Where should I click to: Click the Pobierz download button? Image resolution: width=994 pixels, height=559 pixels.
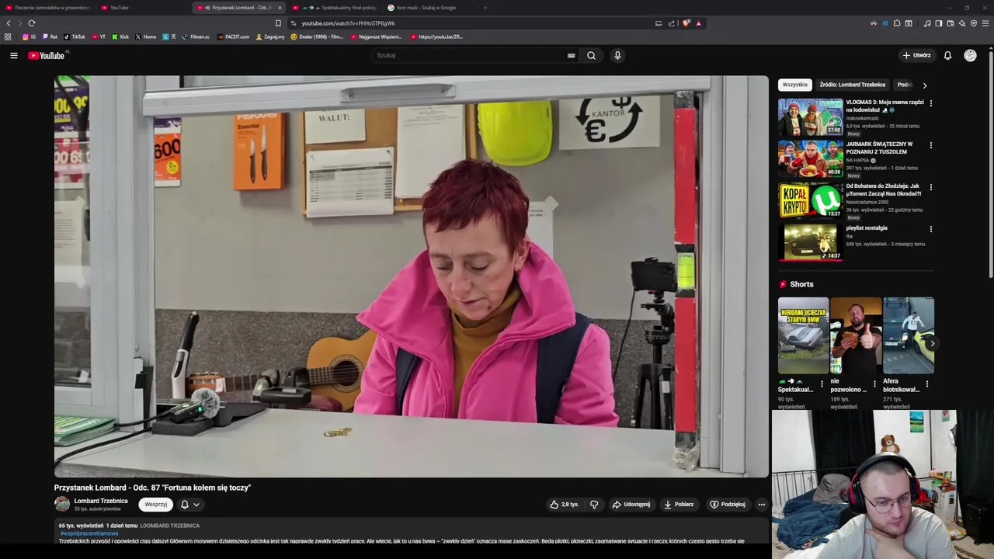(679, 505)
